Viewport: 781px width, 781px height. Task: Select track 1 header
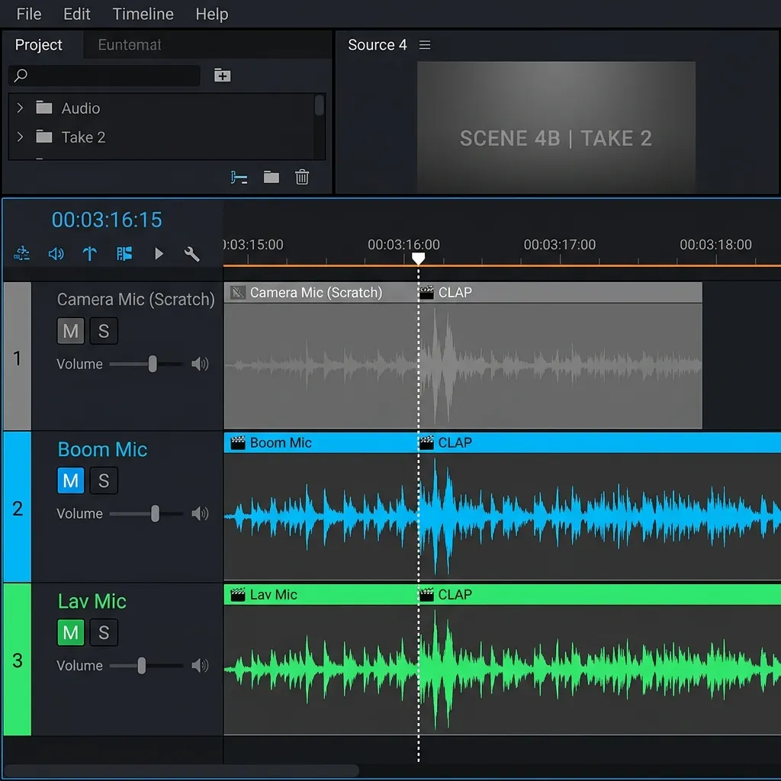(18, 356)
